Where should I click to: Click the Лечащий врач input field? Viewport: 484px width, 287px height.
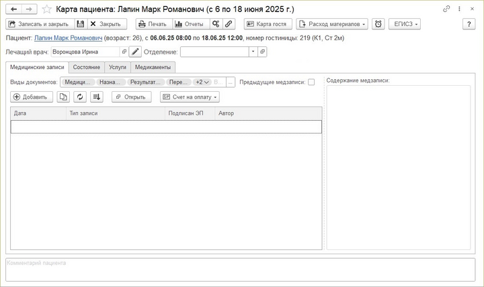coord(85,52)
